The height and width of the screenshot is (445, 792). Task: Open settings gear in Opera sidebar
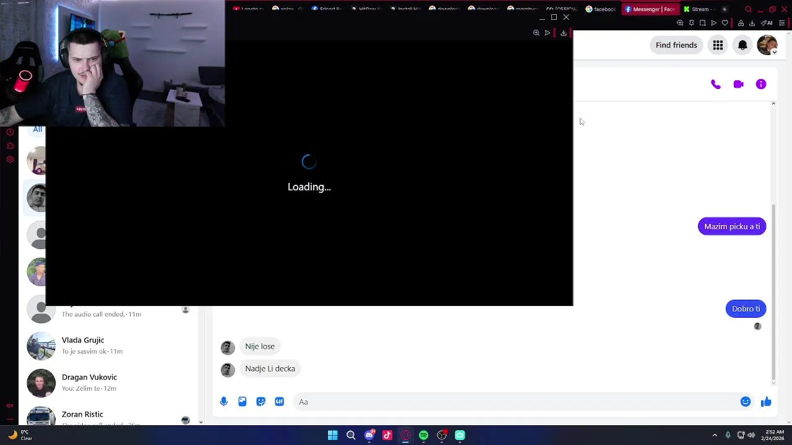pos(10,159)
